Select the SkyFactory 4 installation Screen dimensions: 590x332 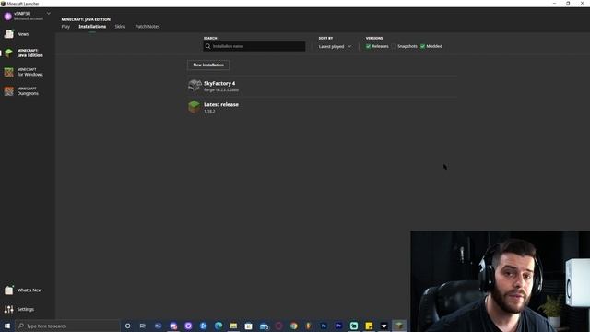coord(322,86)
